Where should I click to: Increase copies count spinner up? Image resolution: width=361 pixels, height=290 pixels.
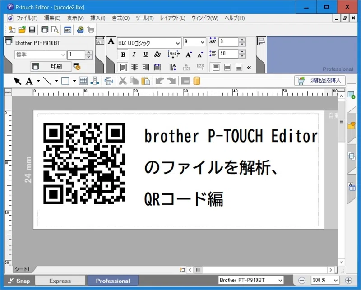click(88, 53)
